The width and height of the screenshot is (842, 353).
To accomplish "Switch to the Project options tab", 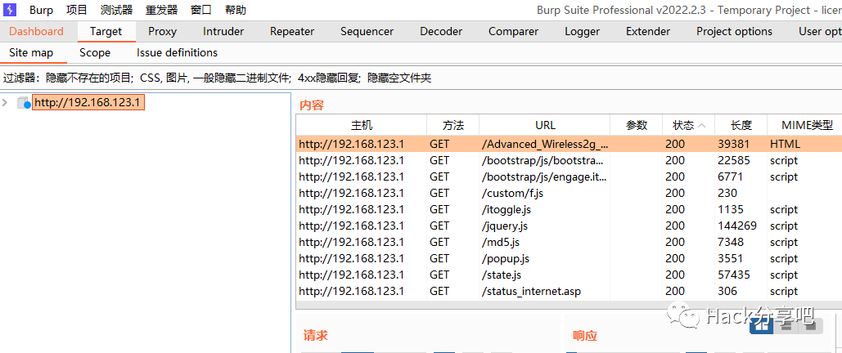I will [x=735, y=32].
